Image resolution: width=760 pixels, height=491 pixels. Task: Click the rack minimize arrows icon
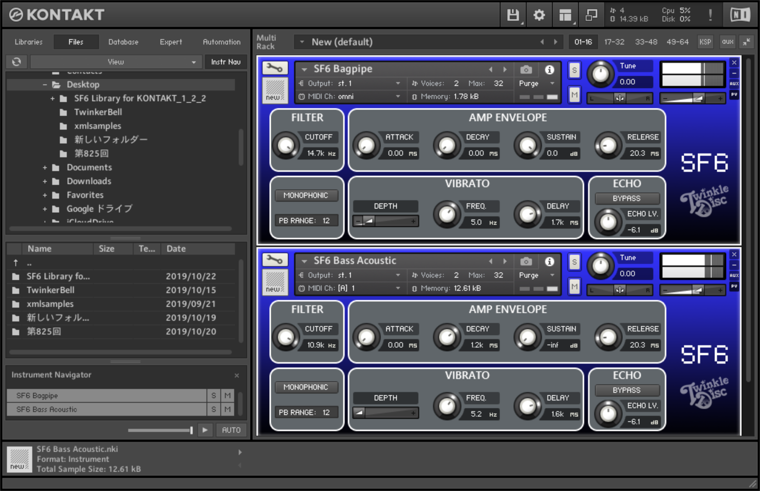coord(747,42)
